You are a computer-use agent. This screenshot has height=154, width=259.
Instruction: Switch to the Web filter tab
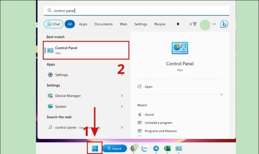click(123, 24)
